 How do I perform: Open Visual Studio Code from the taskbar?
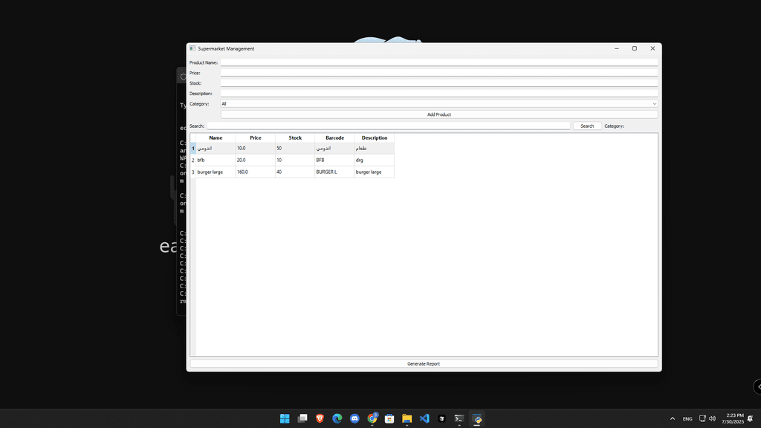point(424,418)
